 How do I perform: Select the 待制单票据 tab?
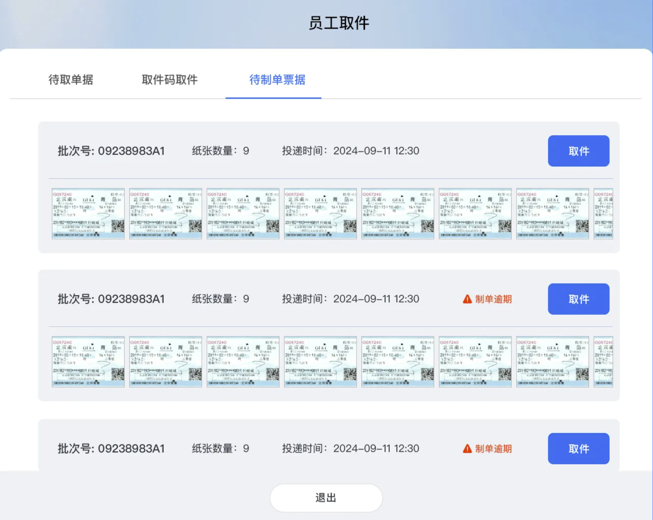[277, 80]
